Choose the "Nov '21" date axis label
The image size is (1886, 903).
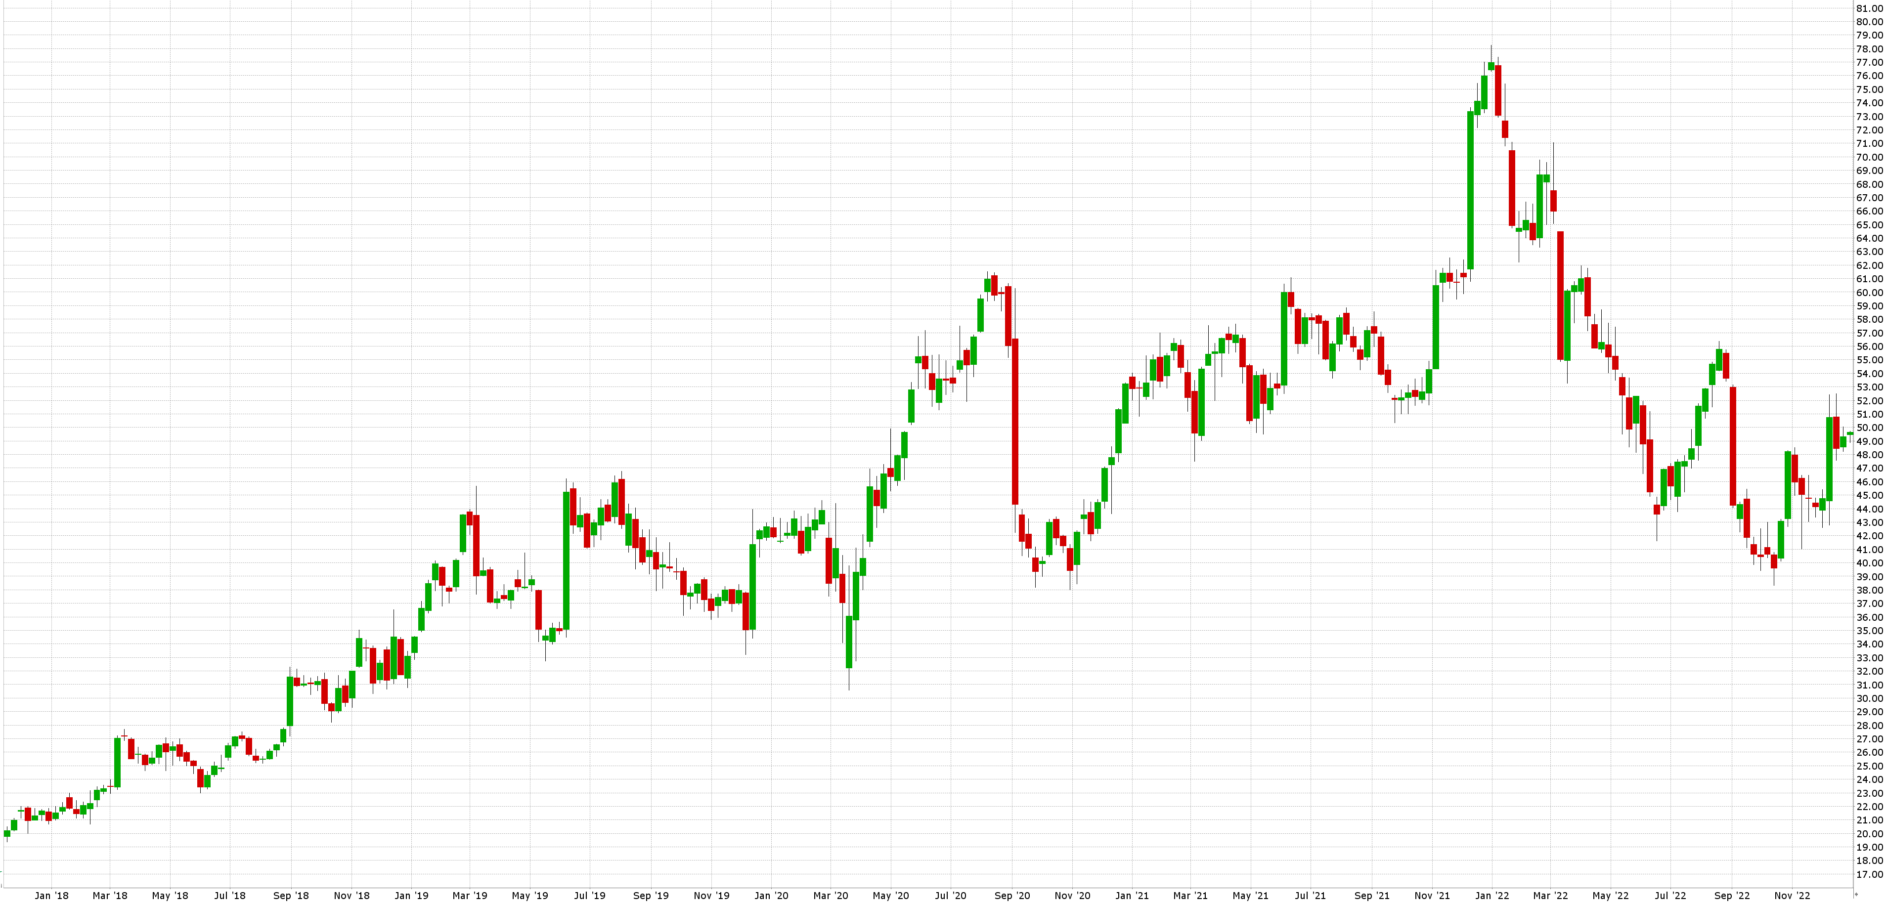1432,896
